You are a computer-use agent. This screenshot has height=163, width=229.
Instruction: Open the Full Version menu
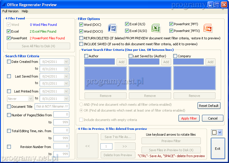point(10,11)
